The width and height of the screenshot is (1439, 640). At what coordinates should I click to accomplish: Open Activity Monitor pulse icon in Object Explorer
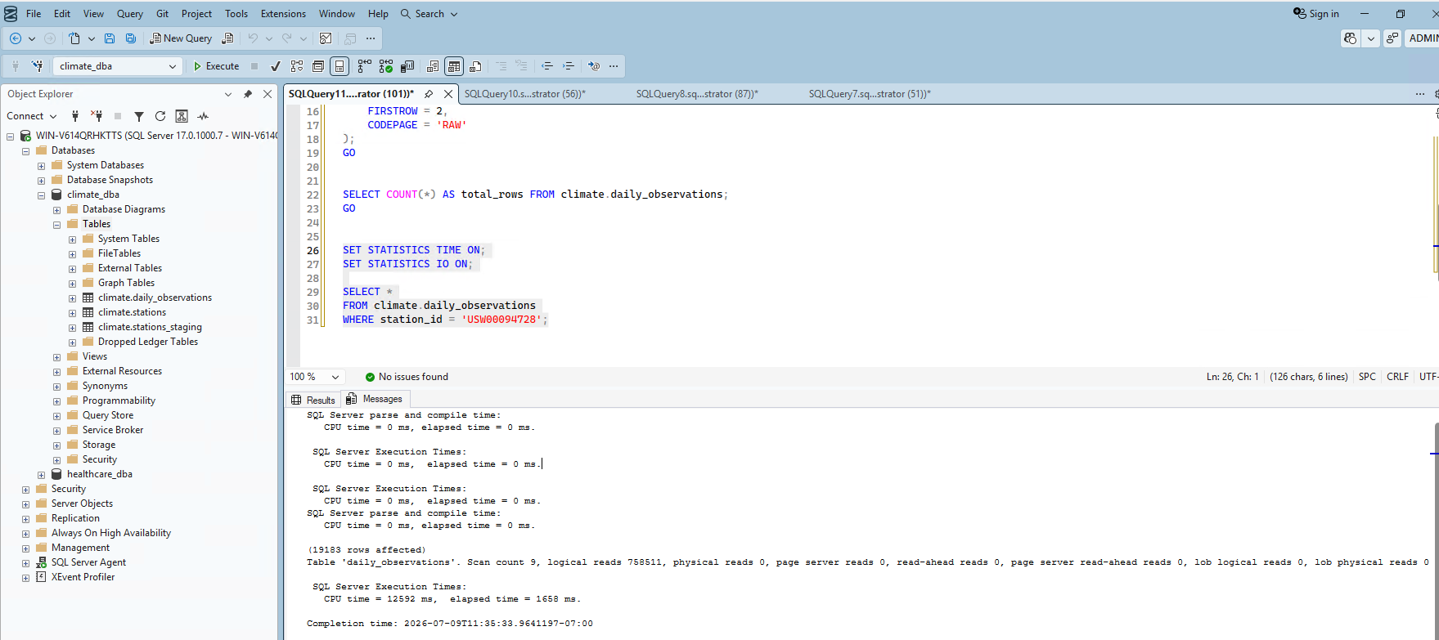tap(203, 116)
